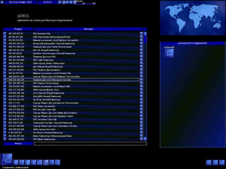Screen dimensions: 226x169
Task: Delete the 991.788.525.75 link with its X icon
Action: coord(5,34)
